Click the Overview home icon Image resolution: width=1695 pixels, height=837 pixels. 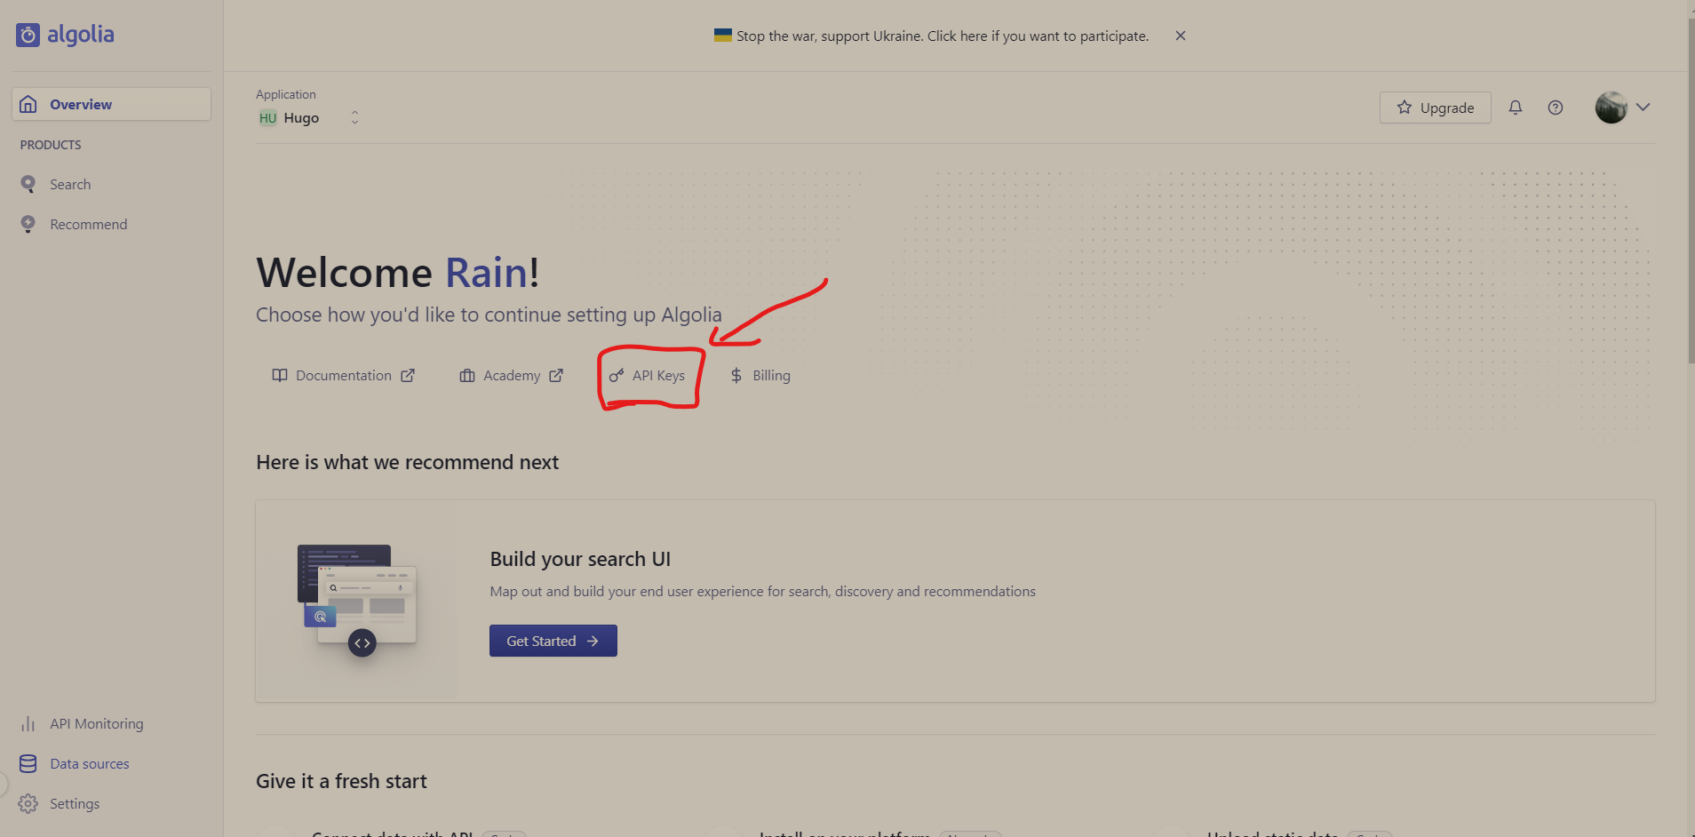point(28,104)
